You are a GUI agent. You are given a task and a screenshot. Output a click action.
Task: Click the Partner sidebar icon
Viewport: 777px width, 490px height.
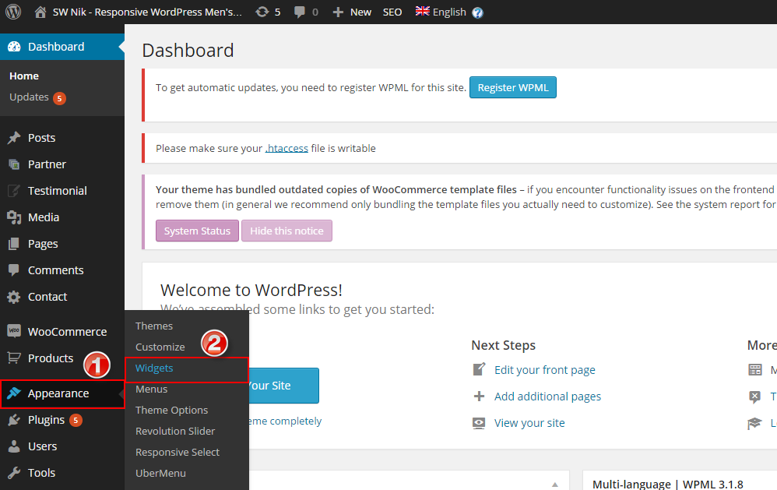coord(14,164)
